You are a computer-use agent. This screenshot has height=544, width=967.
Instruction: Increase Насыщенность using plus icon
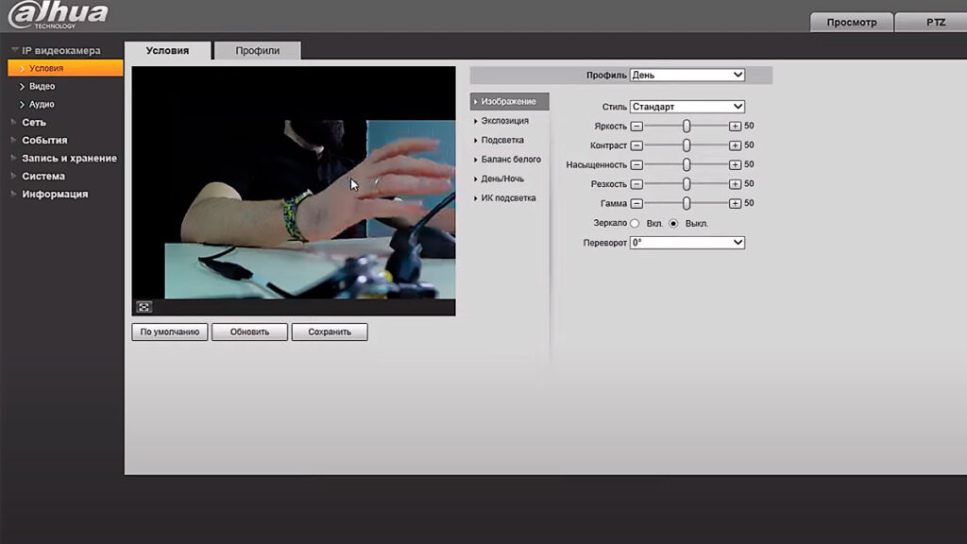(735, 164)
